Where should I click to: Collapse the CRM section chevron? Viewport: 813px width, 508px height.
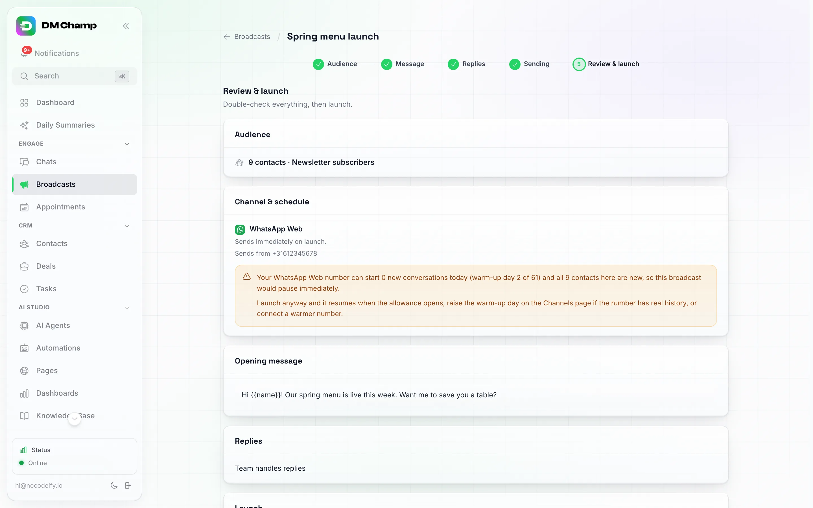point(127,226)
